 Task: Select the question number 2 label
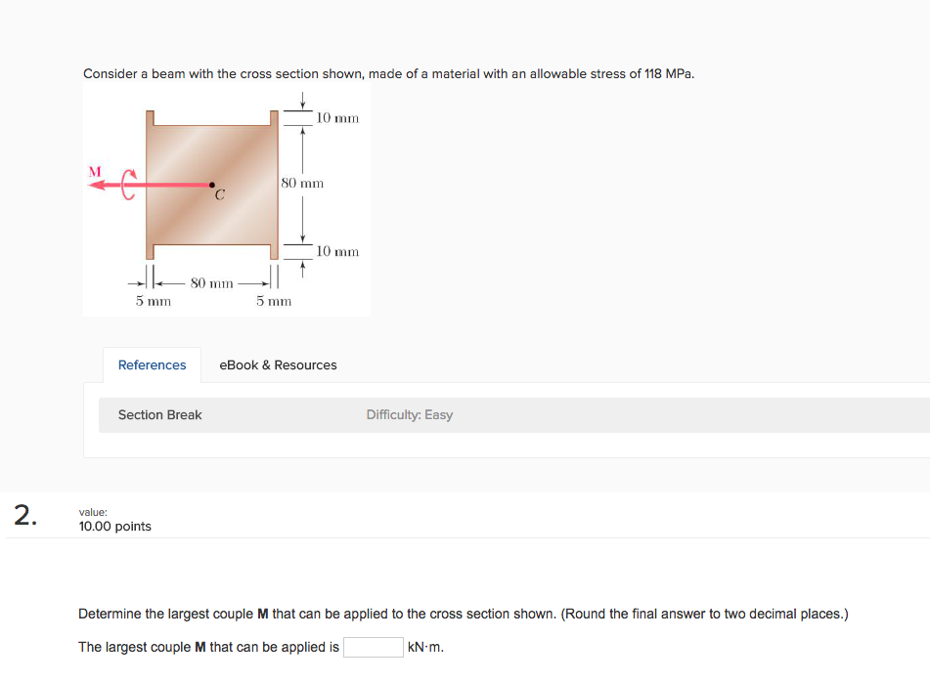coord(23,516)
